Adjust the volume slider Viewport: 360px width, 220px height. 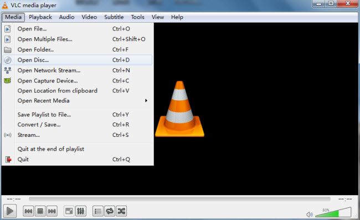(333, 212)
